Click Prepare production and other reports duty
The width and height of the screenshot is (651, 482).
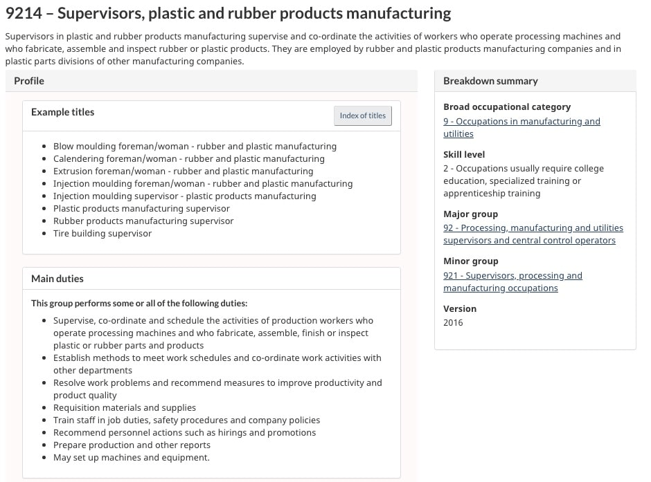tap(132, 445)
